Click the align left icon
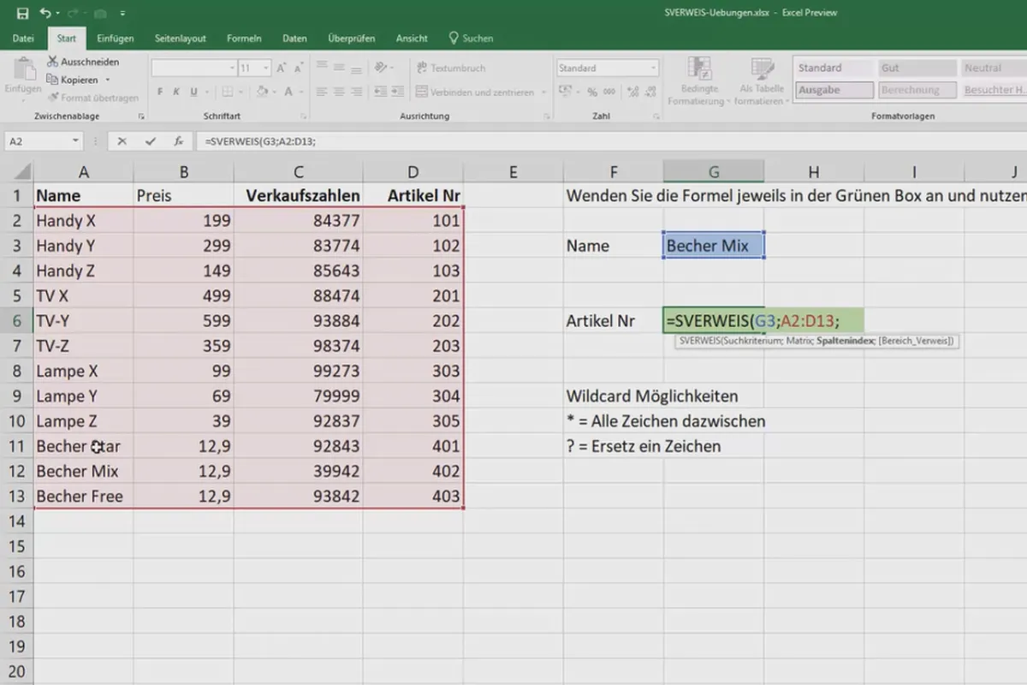 point(322,92)
